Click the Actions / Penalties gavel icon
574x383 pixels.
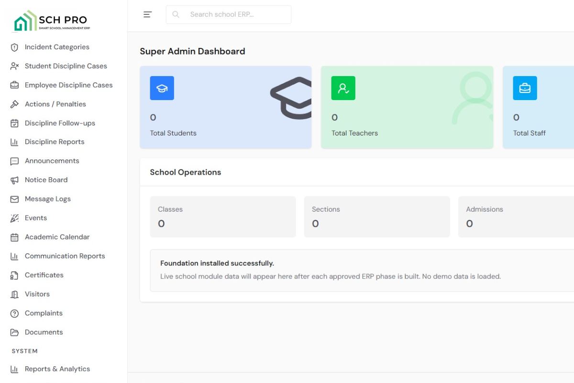15,104
